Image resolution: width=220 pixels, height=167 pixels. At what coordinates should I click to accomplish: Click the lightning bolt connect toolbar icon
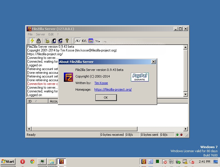[32, 41]
